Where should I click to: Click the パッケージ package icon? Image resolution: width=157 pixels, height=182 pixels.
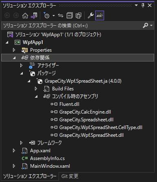click(x=32, y=73)
